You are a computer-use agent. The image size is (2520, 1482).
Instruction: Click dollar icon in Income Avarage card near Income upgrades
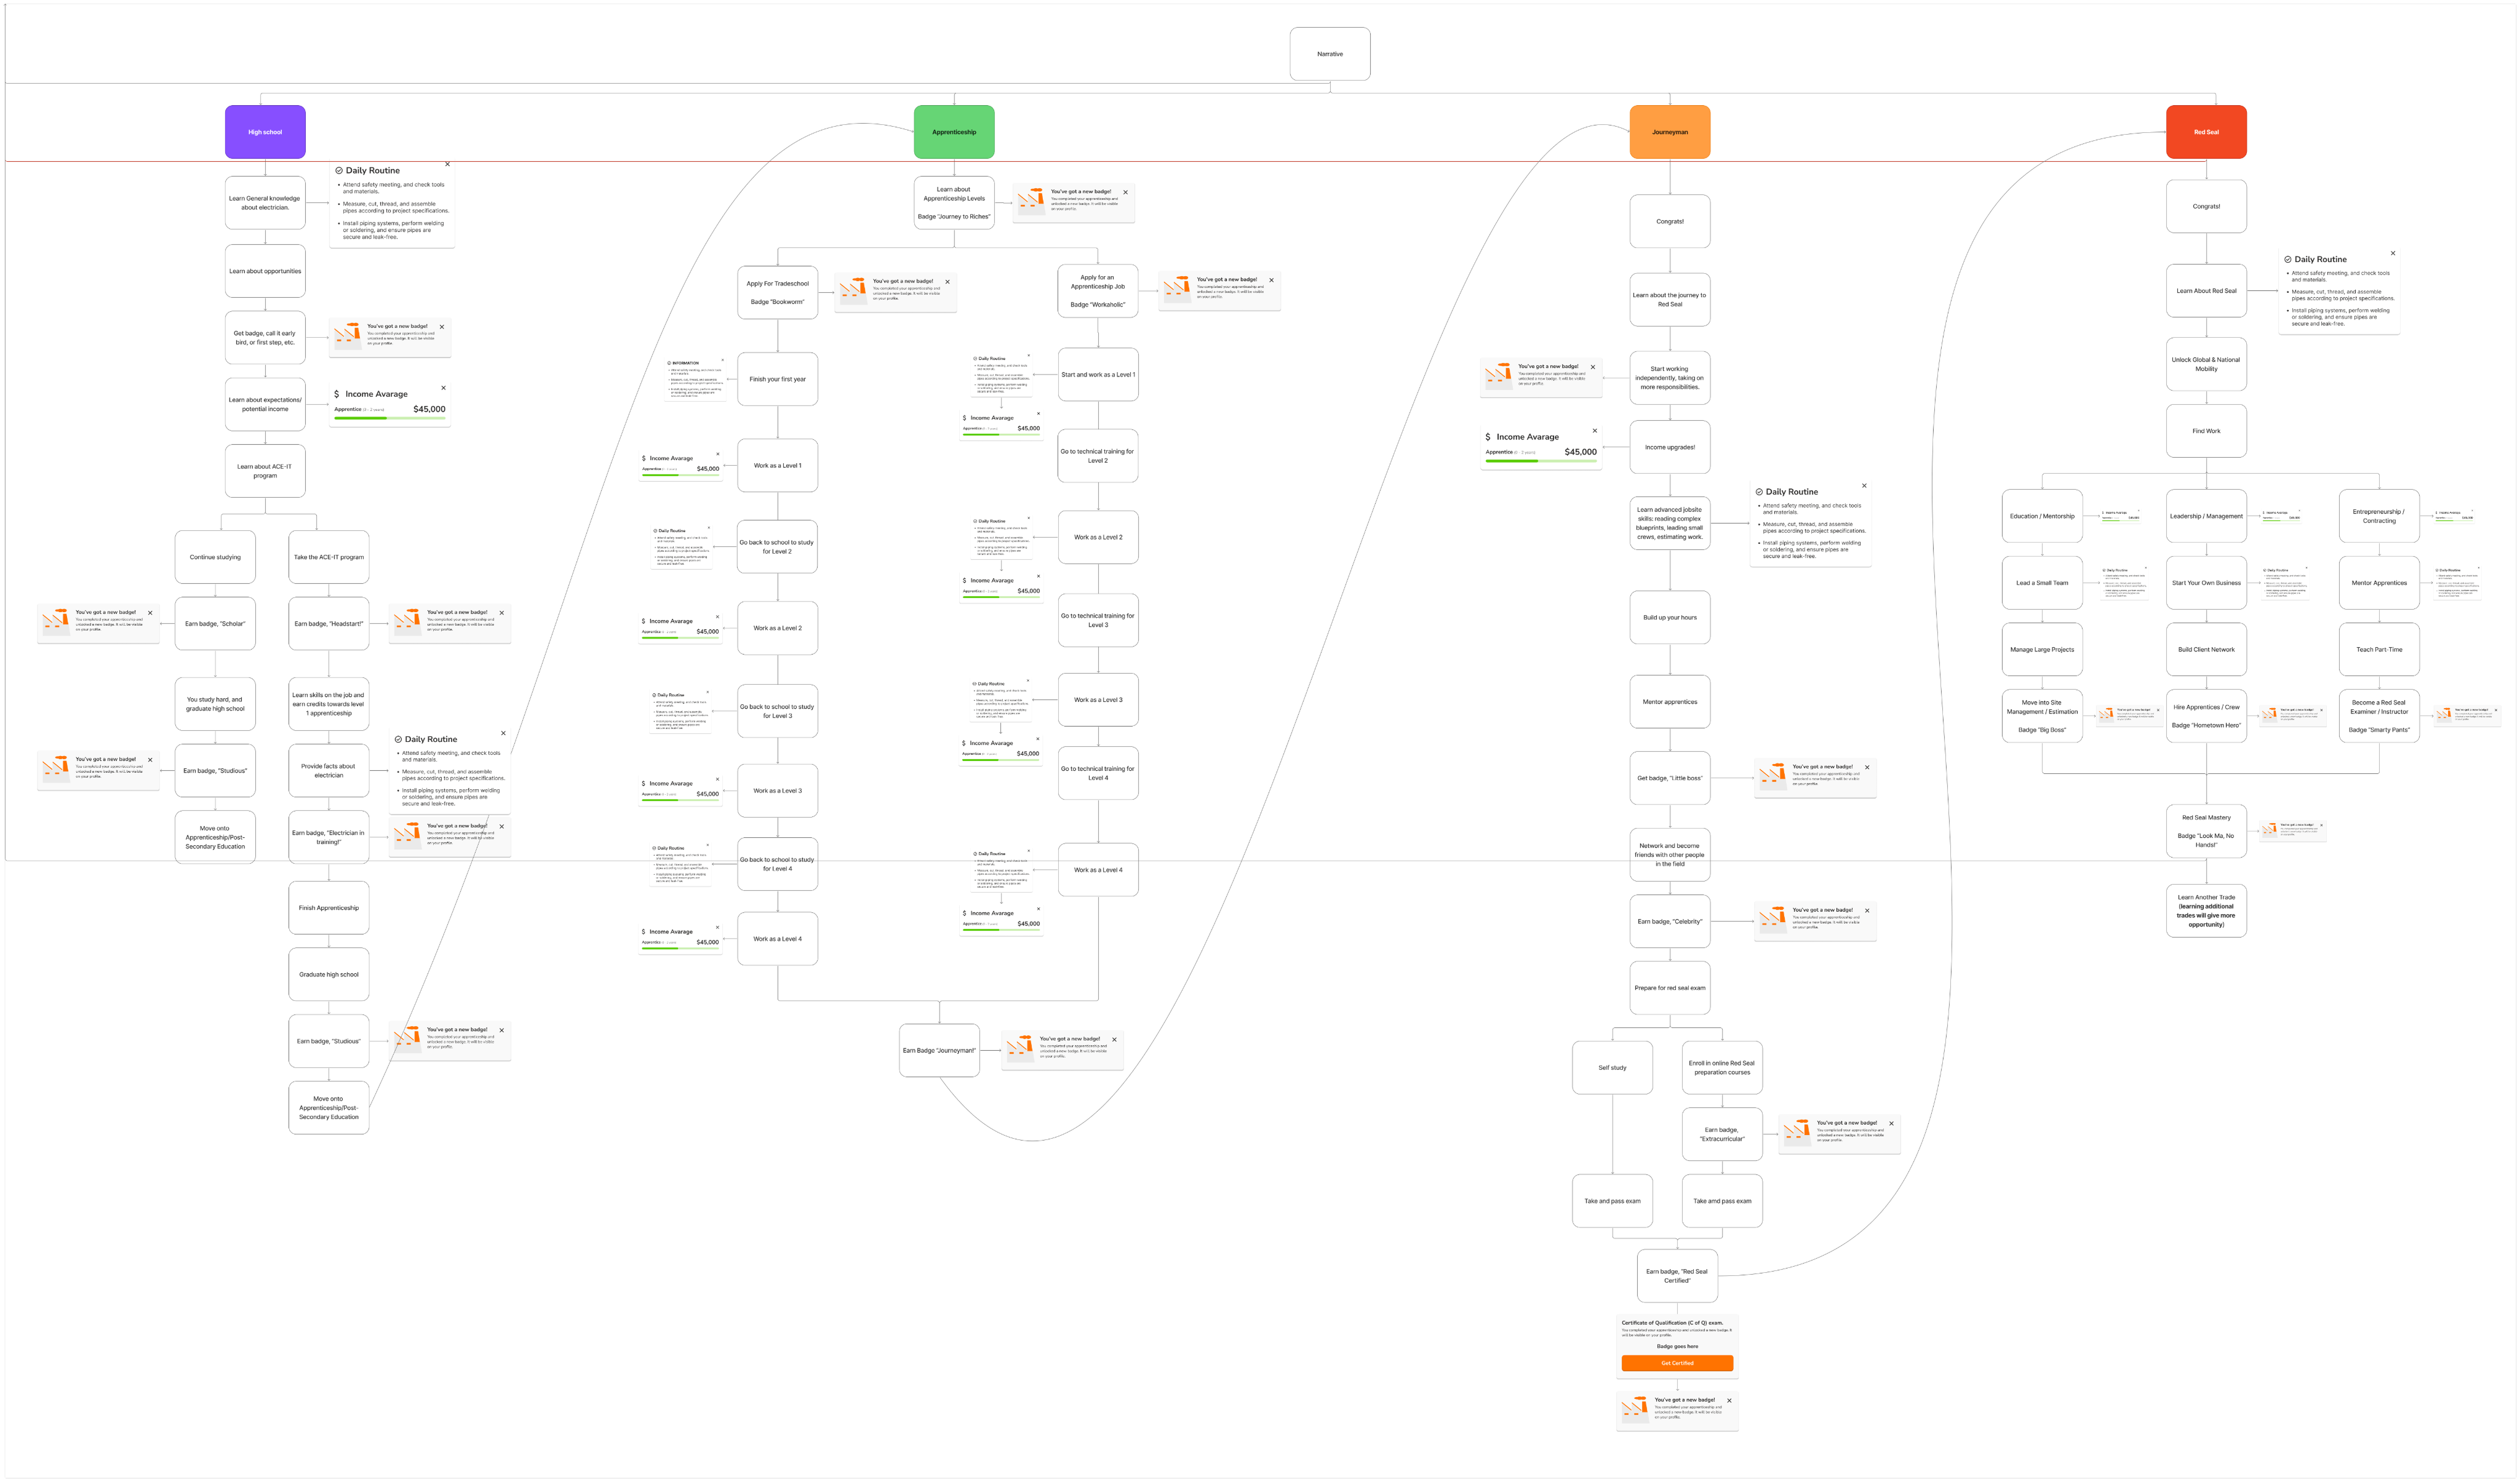click(1488, 437)
